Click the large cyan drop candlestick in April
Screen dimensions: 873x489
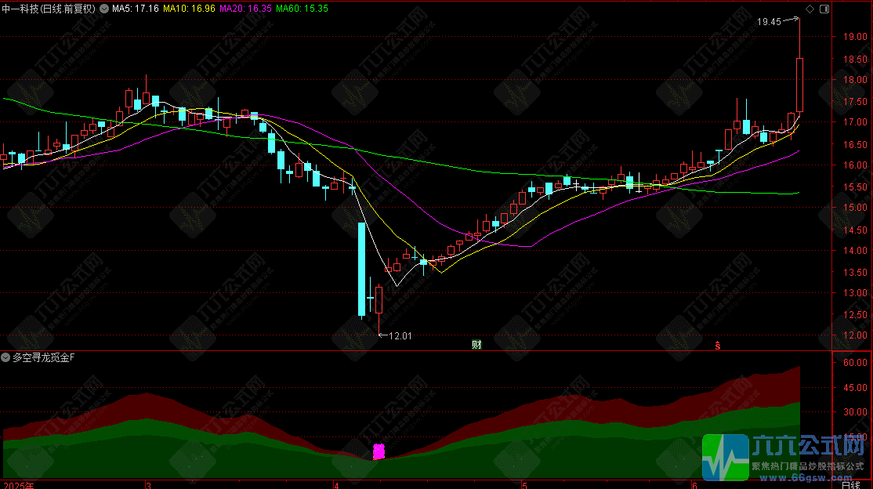click(x=361, y=269)
